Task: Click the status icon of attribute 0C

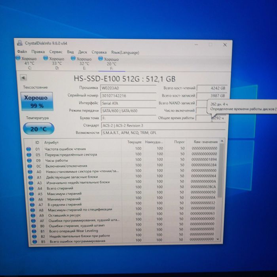Action: (x=30, y=166)
